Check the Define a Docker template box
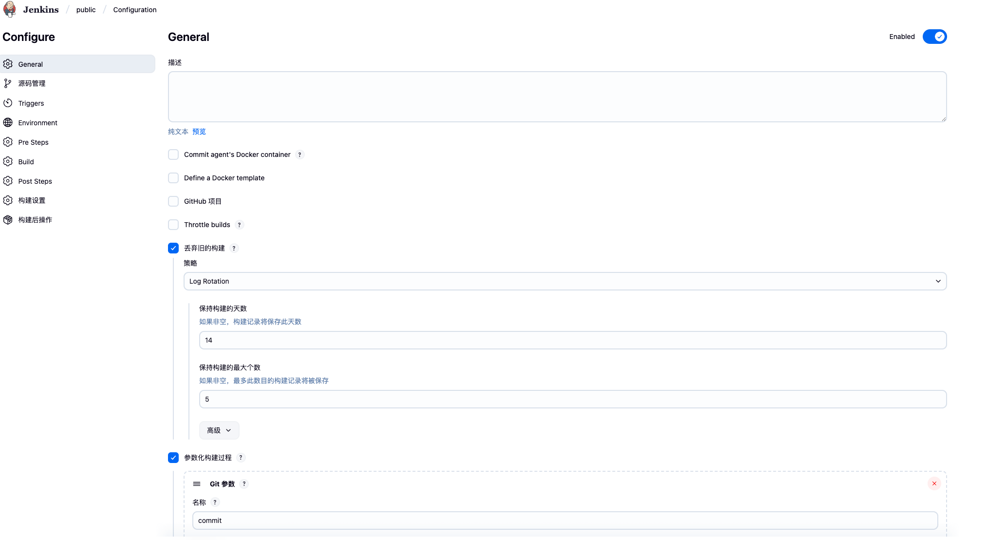 pos(173,178)
